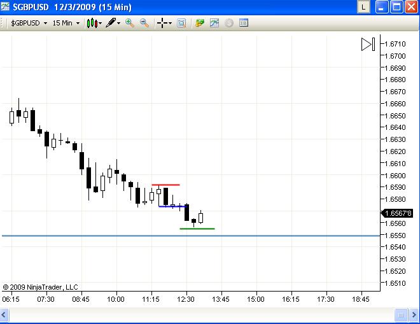The image size is (420, 324).
Task: Click the 06:15 time axis label
Action: pyautogui.click(x=11, y=299)
